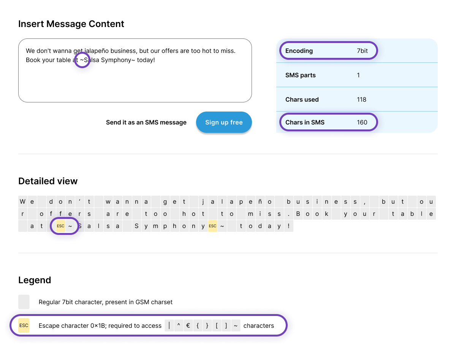The image size is (456, 351).
Task: Select the circled Encoding 7bit row
Action: [x=328, y=51]
